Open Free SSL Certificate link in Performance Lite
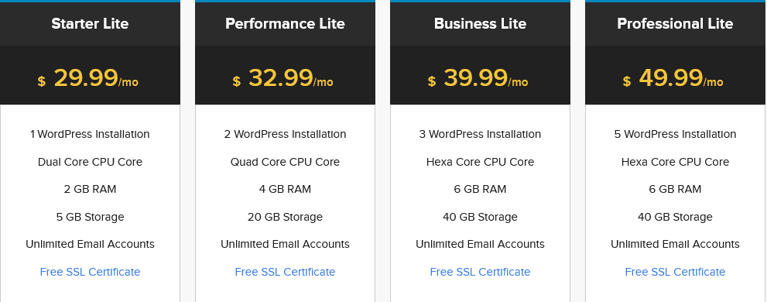767x302 pixels. [285, 272]
